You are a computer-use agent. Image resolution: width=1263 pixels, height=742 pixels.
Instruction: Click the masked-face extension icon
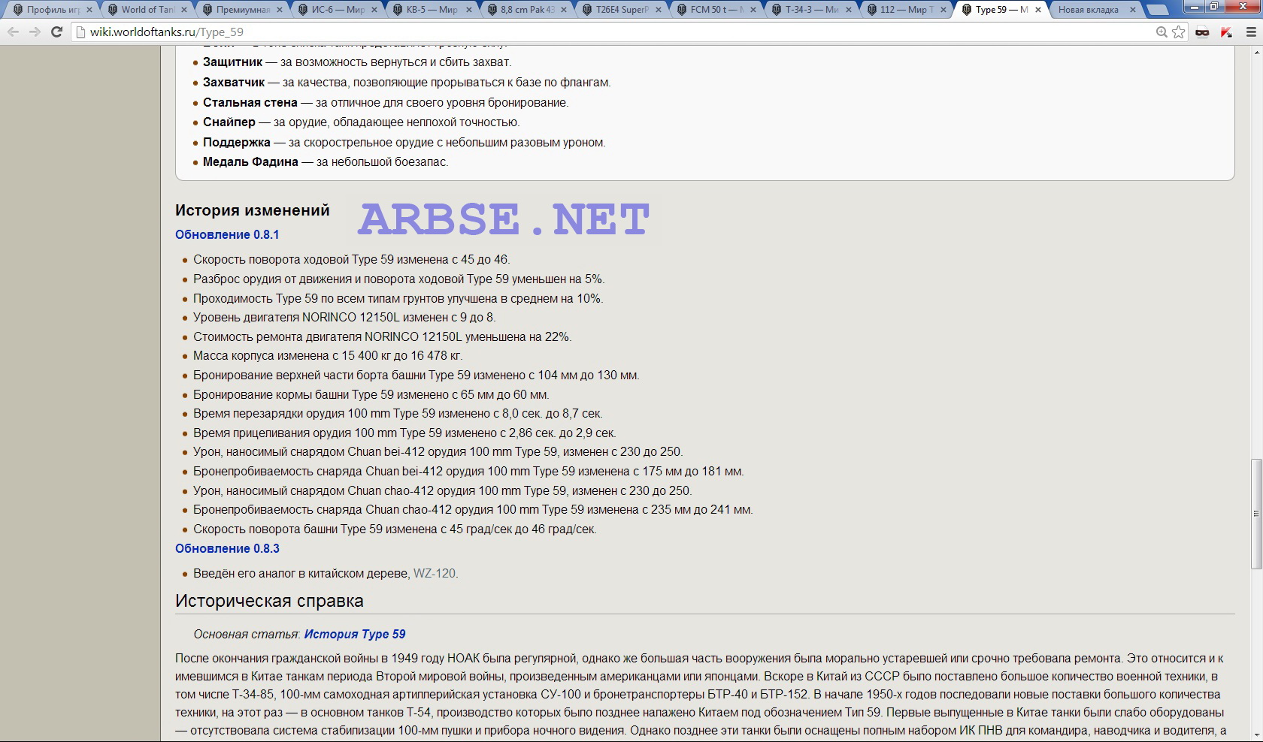1202,32
